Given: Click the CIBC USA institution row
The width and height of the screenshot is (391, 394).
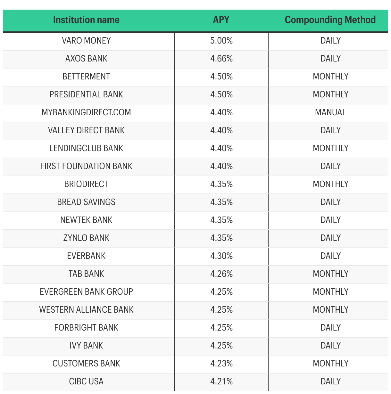Looking at the screenshot, I should pos(195,382).
